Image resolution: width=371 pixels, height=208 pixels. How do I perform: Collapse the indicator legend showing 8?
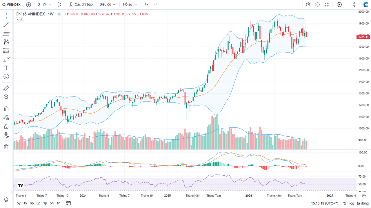click(19, 20)
